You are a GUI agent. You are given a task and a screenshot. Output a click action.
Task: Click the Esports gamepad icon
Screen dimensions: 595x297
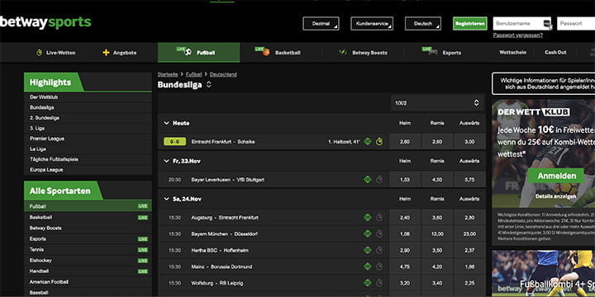(x=433, y=52)
